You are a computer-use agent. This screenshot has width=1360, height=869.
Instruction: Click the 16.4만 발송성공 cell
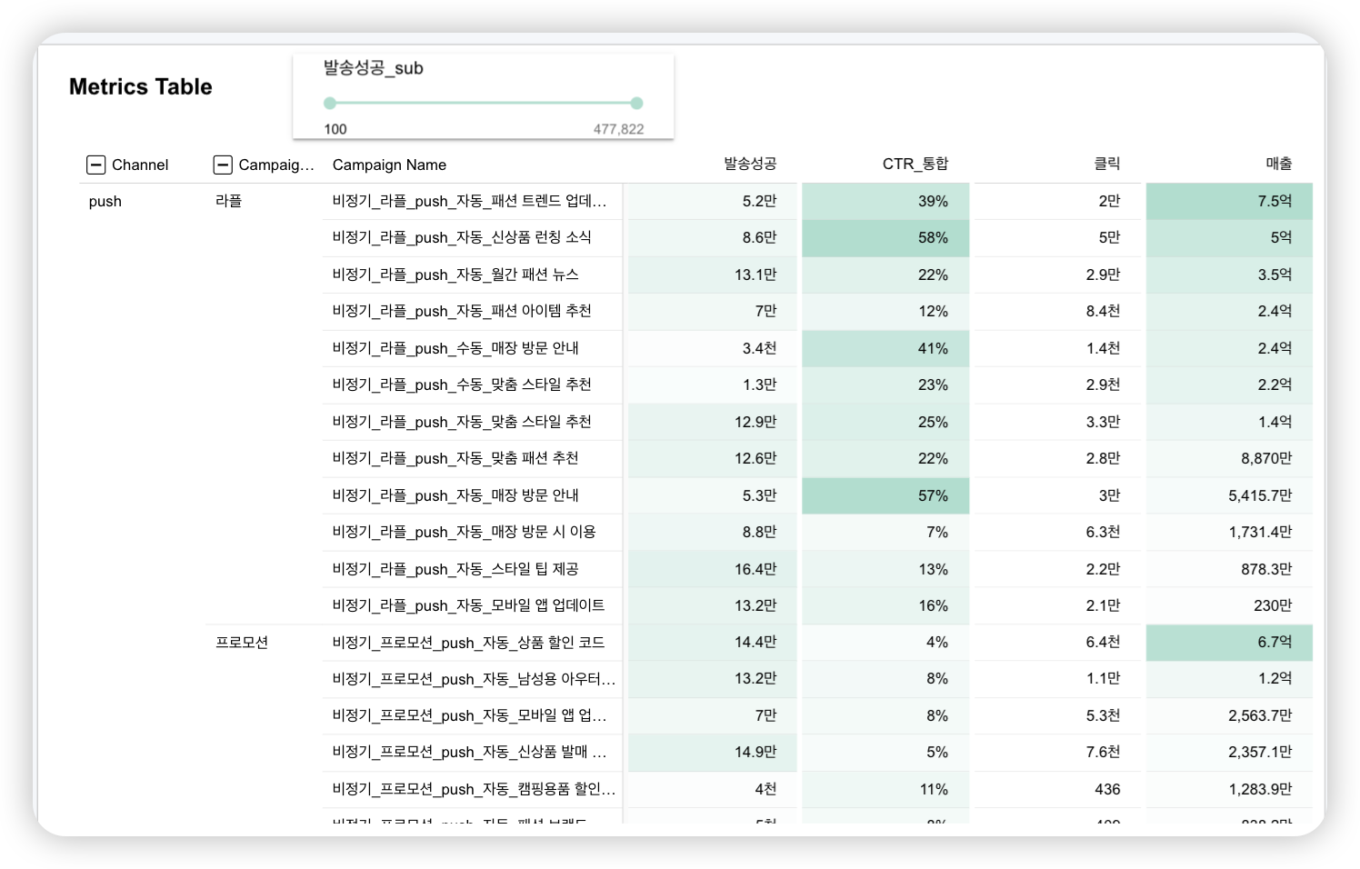(x=713, y=570)
